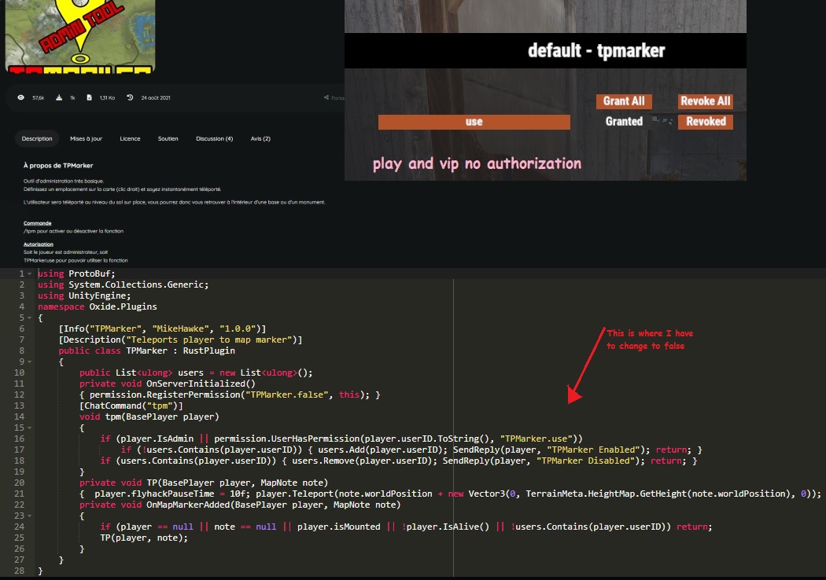Click the heading À propos de TPMarker
826x580 pixels.
(58, 166)
